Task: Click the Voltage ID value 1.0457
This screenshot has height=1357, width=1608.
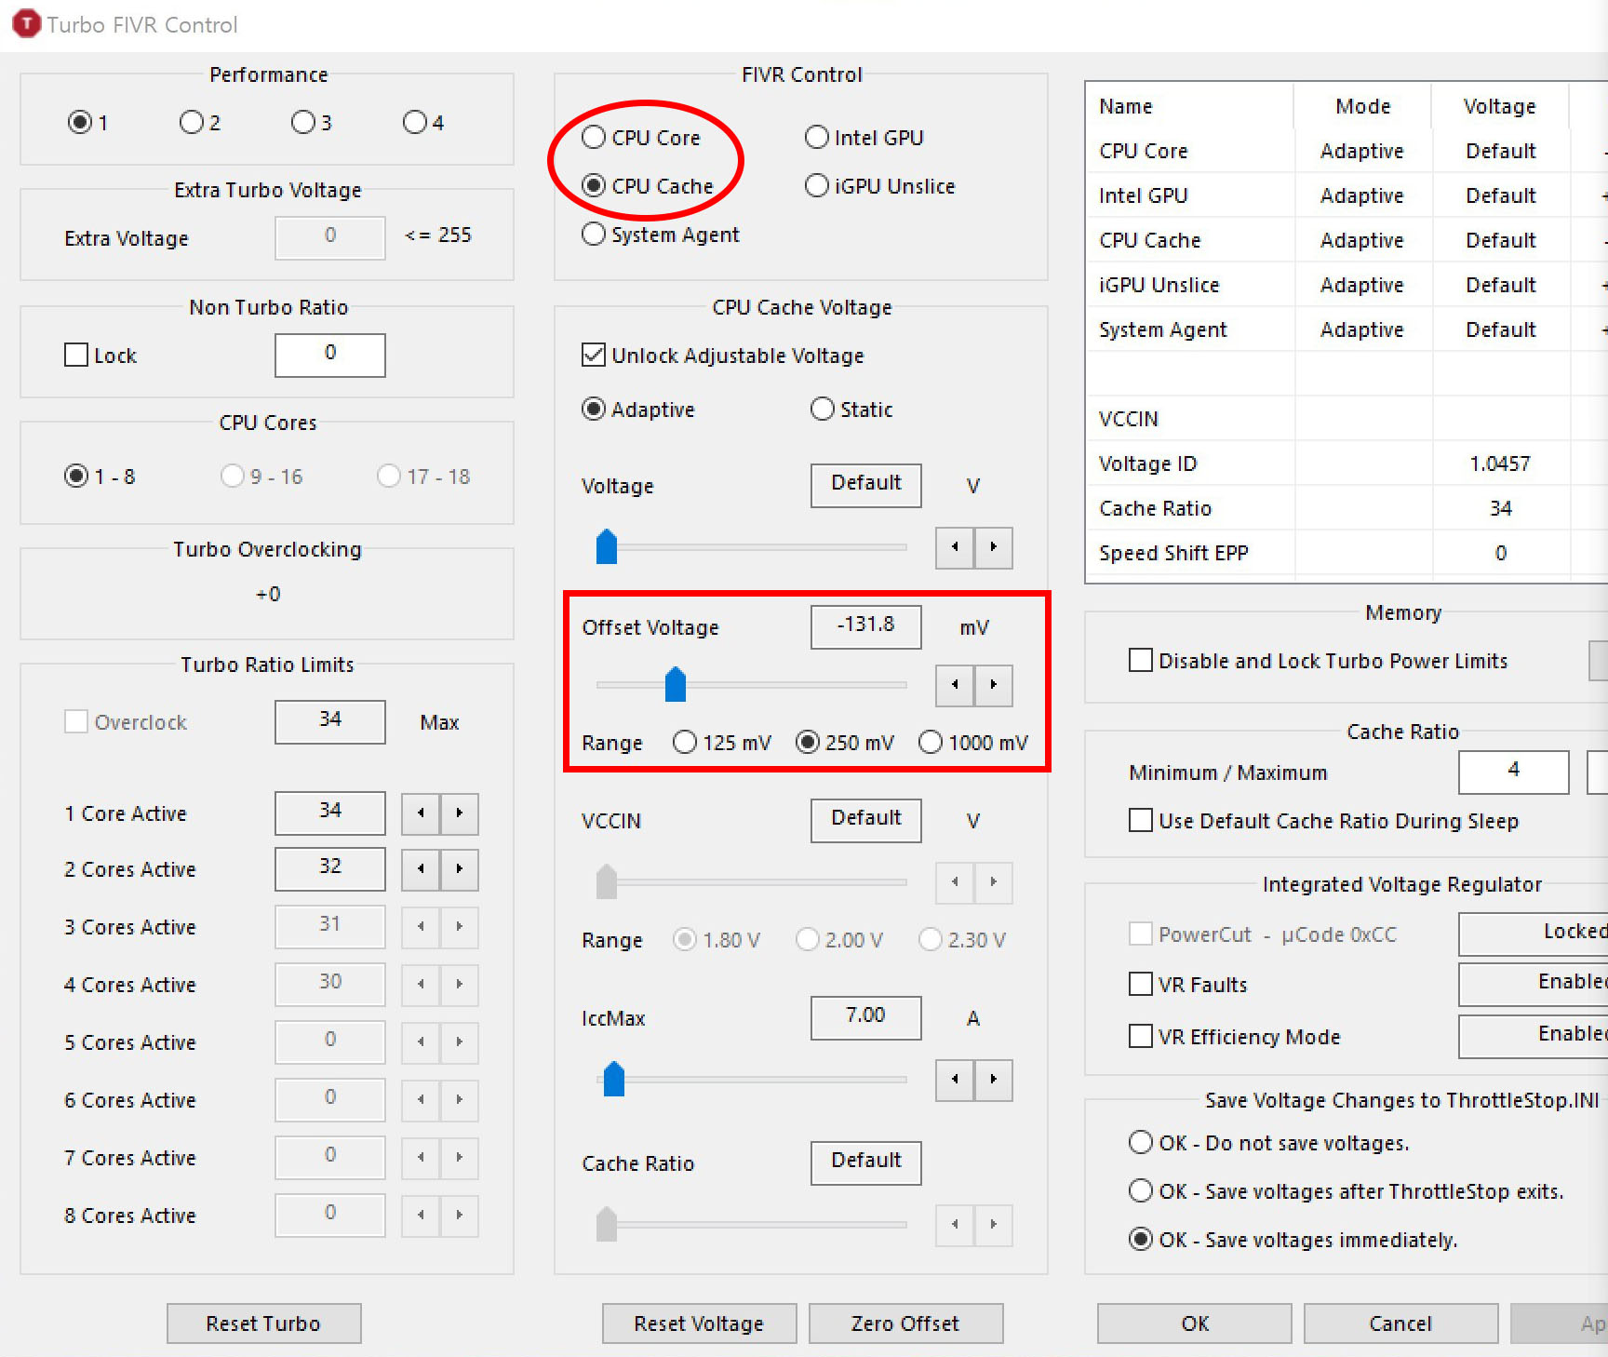Action: pyautogui.click(x=1500, y=464)
